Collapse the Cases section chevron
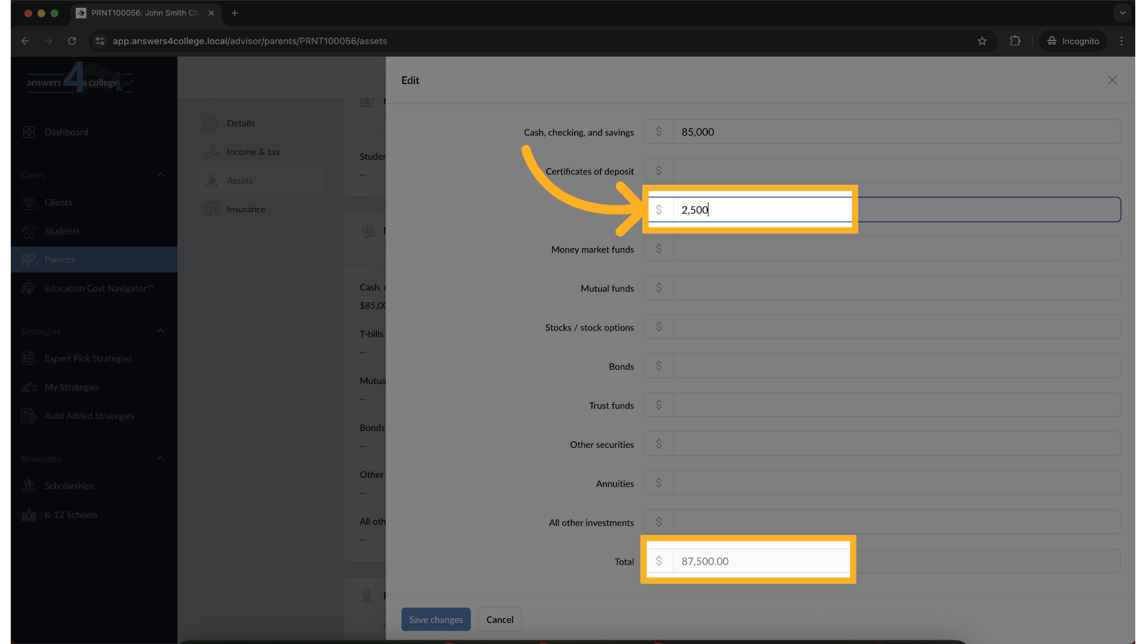 click(x=160, y=175)
